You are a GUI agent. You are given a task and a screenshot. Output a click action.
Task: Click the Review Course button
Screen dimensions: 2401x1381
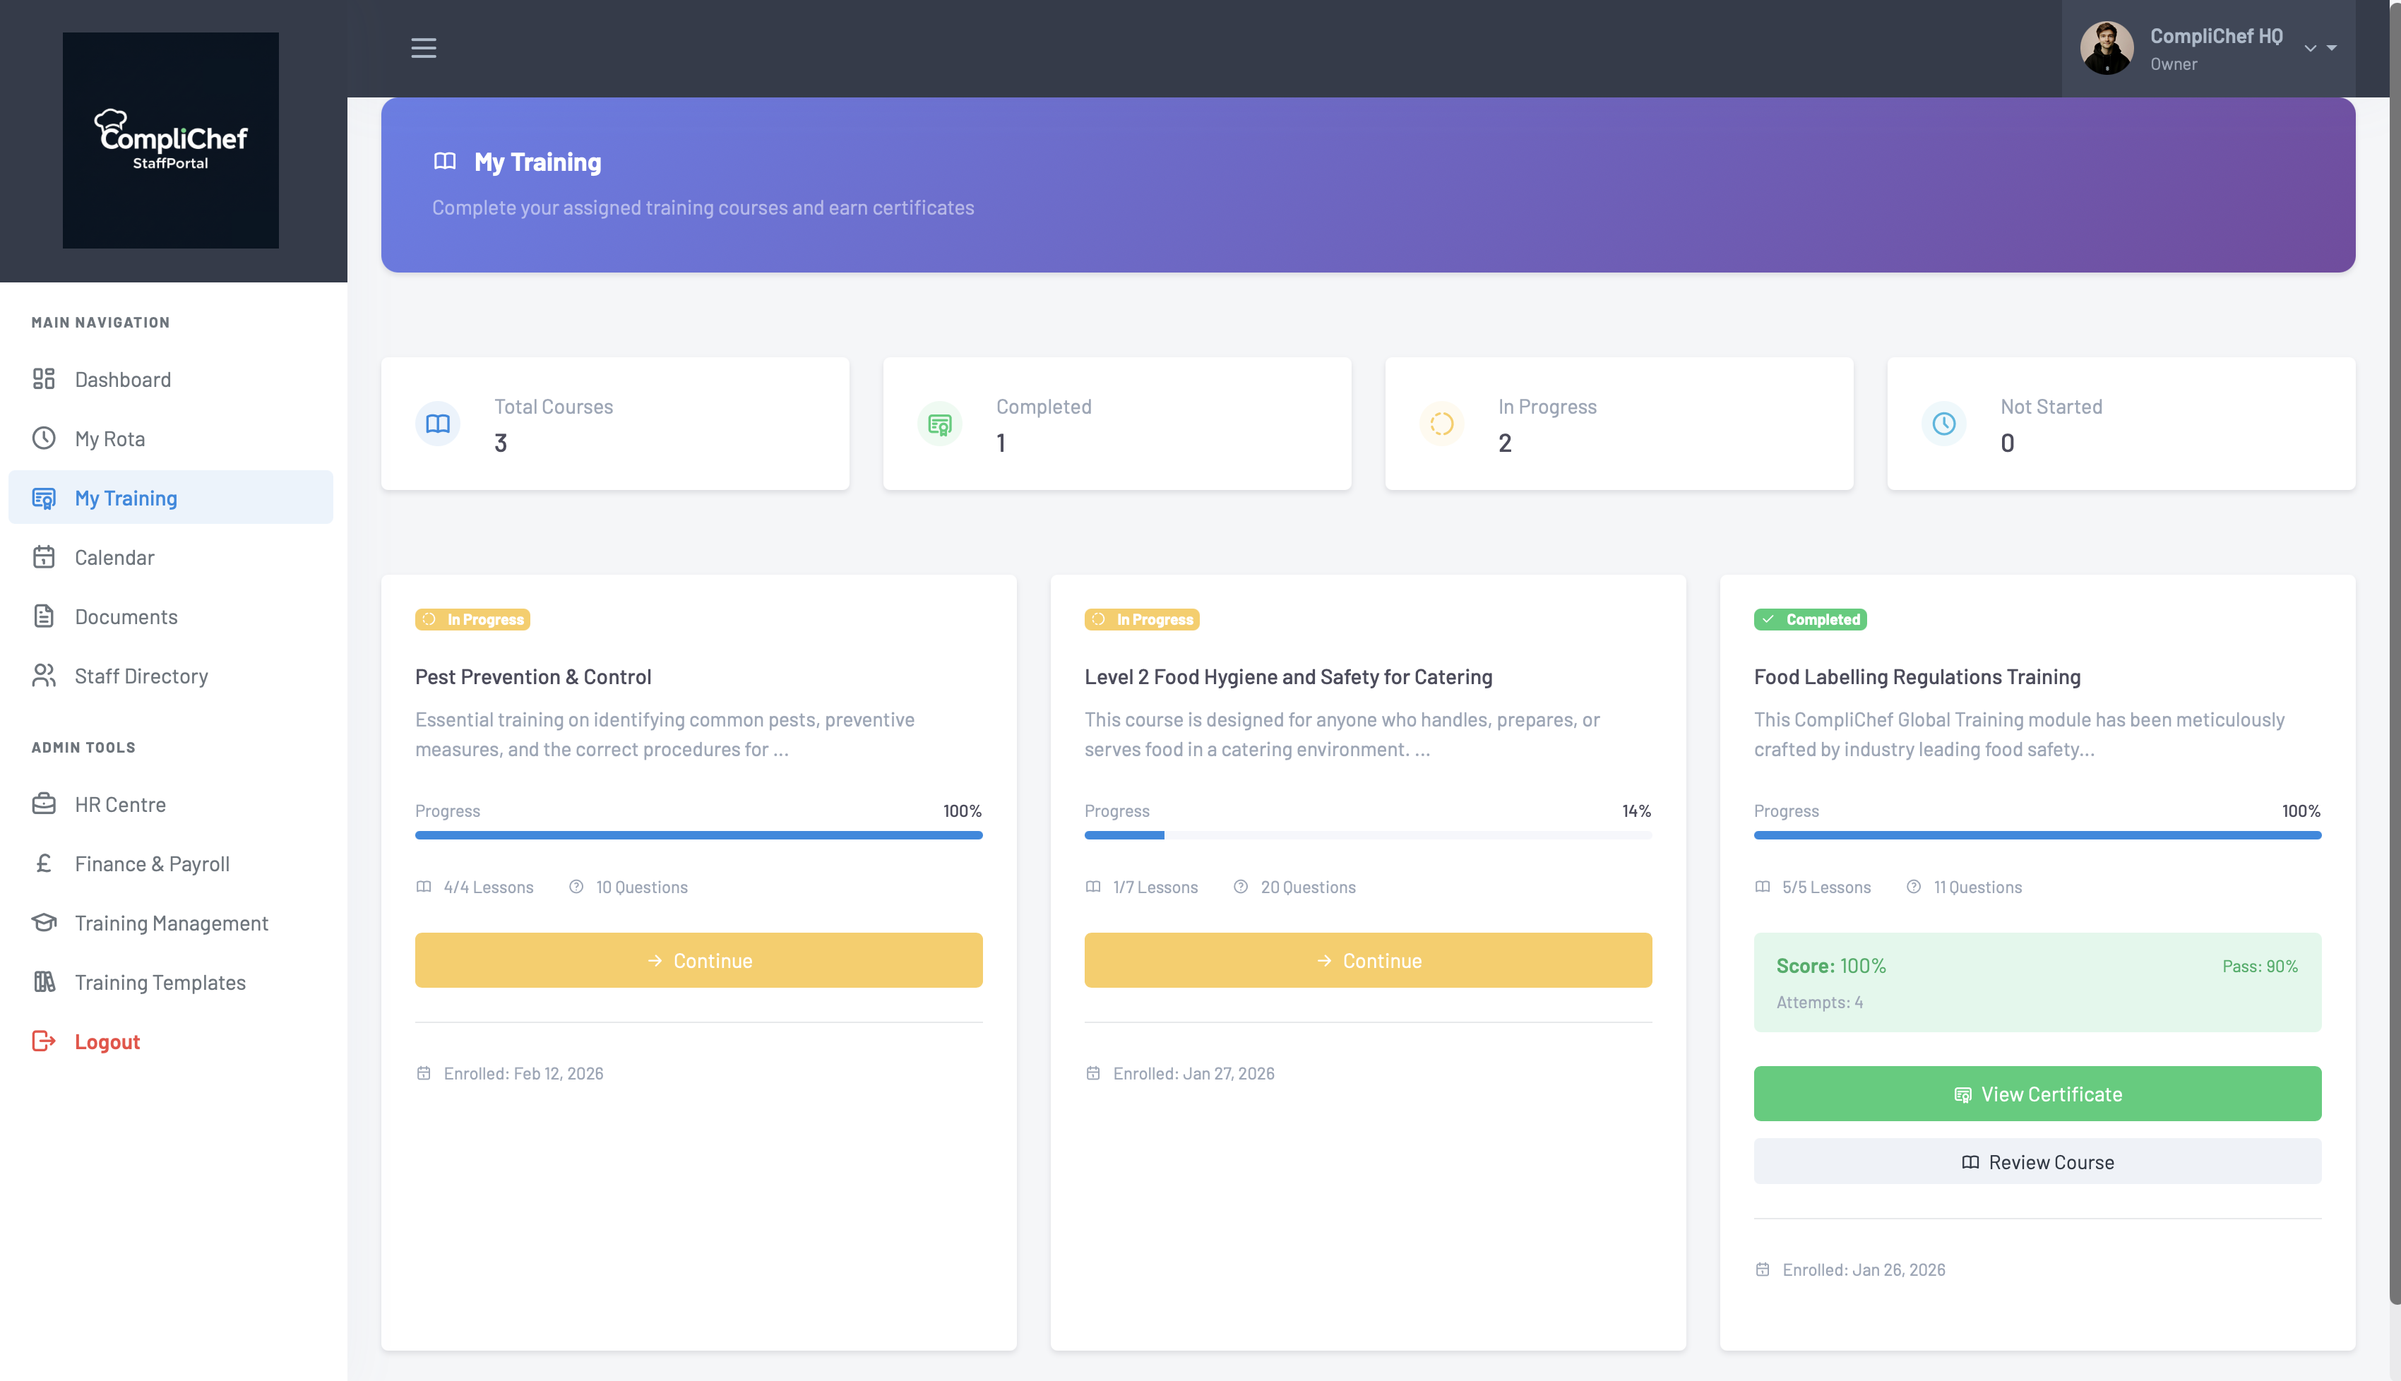(x=2037, y=1162)
